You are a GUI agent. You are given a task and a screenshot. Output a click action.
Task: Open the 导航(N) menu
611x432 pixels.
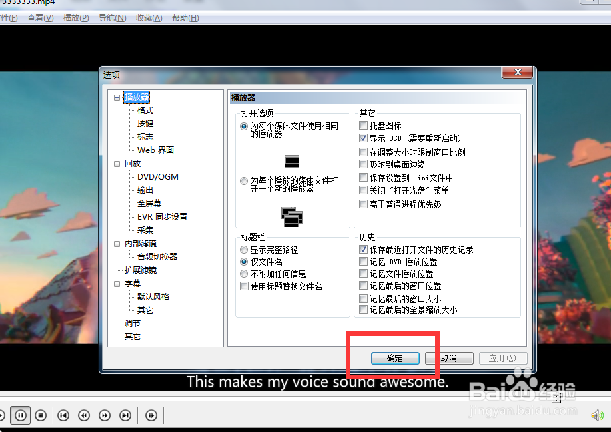111,18
